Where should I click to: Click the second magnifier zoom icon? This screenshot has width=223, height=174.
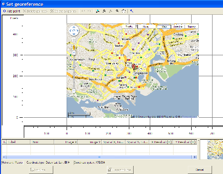click(117, 11)
